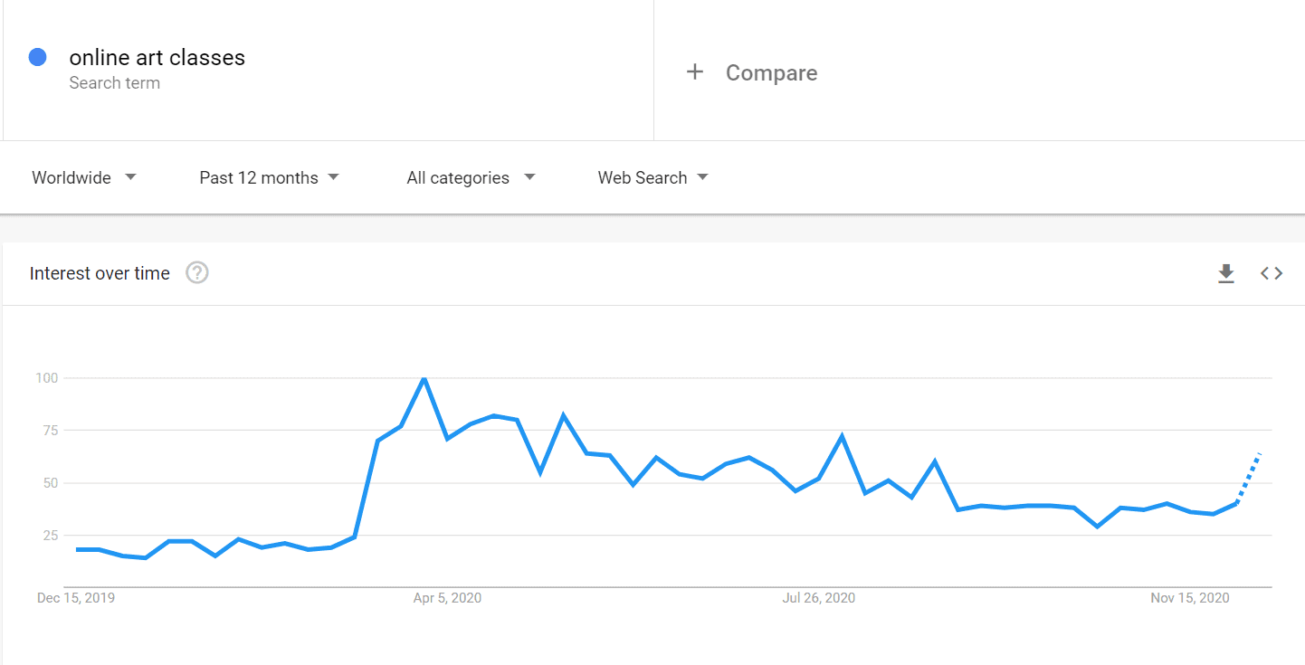Click the Dec 15, 2019 axis label
The width and height of the screenshot is (1305, 665).
coord(76,598)
